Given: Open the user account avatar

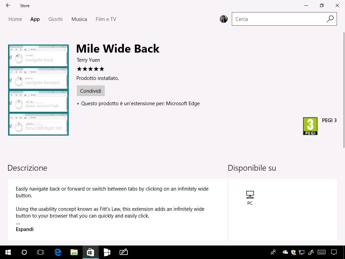Looking at the screenshot, I should [x=224, y=19].
